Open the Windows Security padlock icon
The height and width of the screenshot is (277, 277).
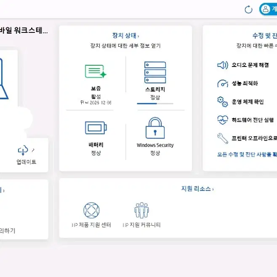155,128
